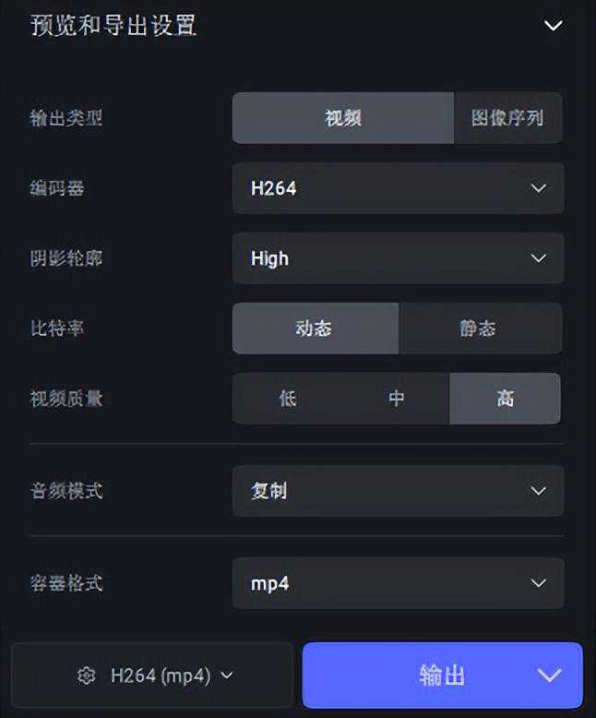Choose 动态 bitrate mode
This screenshot has height=718, width=596.
[315, 329]
